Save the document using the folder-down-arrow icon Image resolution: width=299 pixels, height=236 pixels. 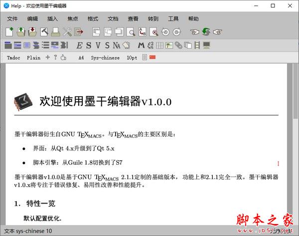click(32, 32)
